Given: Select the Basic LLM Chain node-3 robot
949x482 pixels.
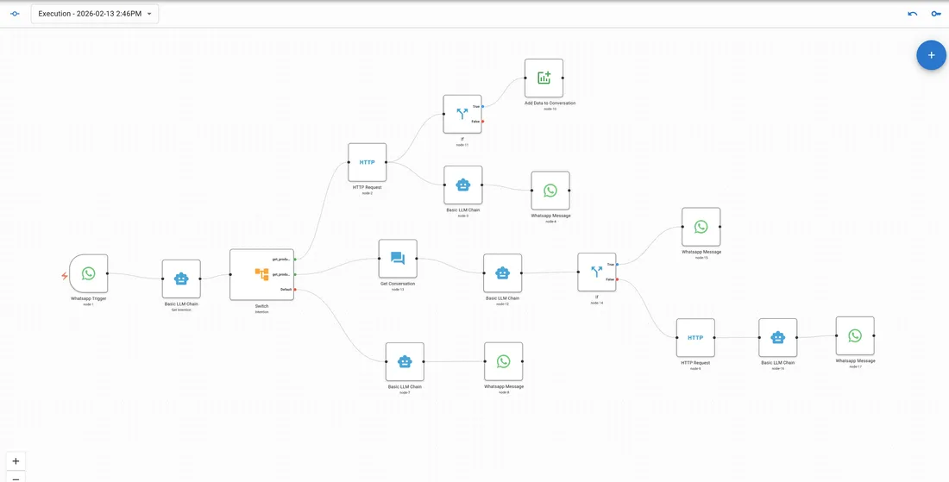Looking at the screenshot, I should pos(463,185).
